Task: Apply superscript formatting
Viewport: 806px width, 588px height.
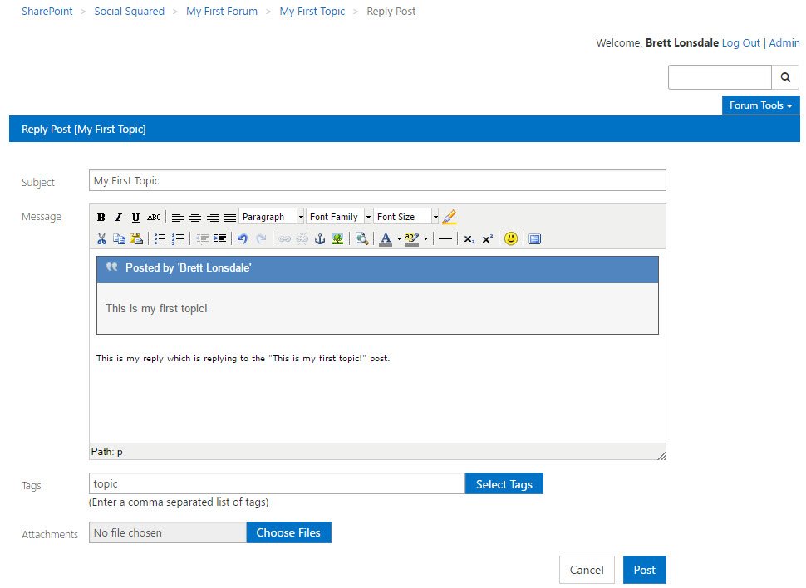Action: tap(485, 238)
